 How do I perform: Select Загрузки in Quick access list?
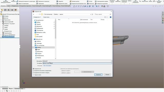click(39, 24)
